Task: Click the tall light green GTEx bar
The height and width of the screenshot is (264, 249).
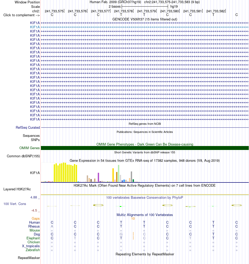Action: [119, 173]
